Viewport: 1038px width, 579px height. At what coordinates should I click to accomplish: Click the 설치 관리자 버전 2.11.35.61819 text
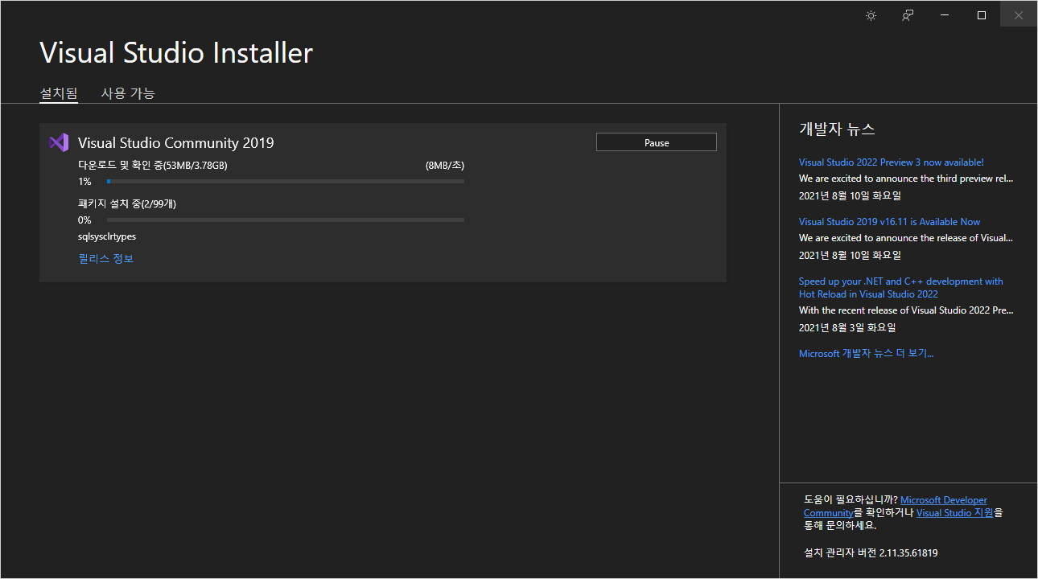(x=871, y=553)
